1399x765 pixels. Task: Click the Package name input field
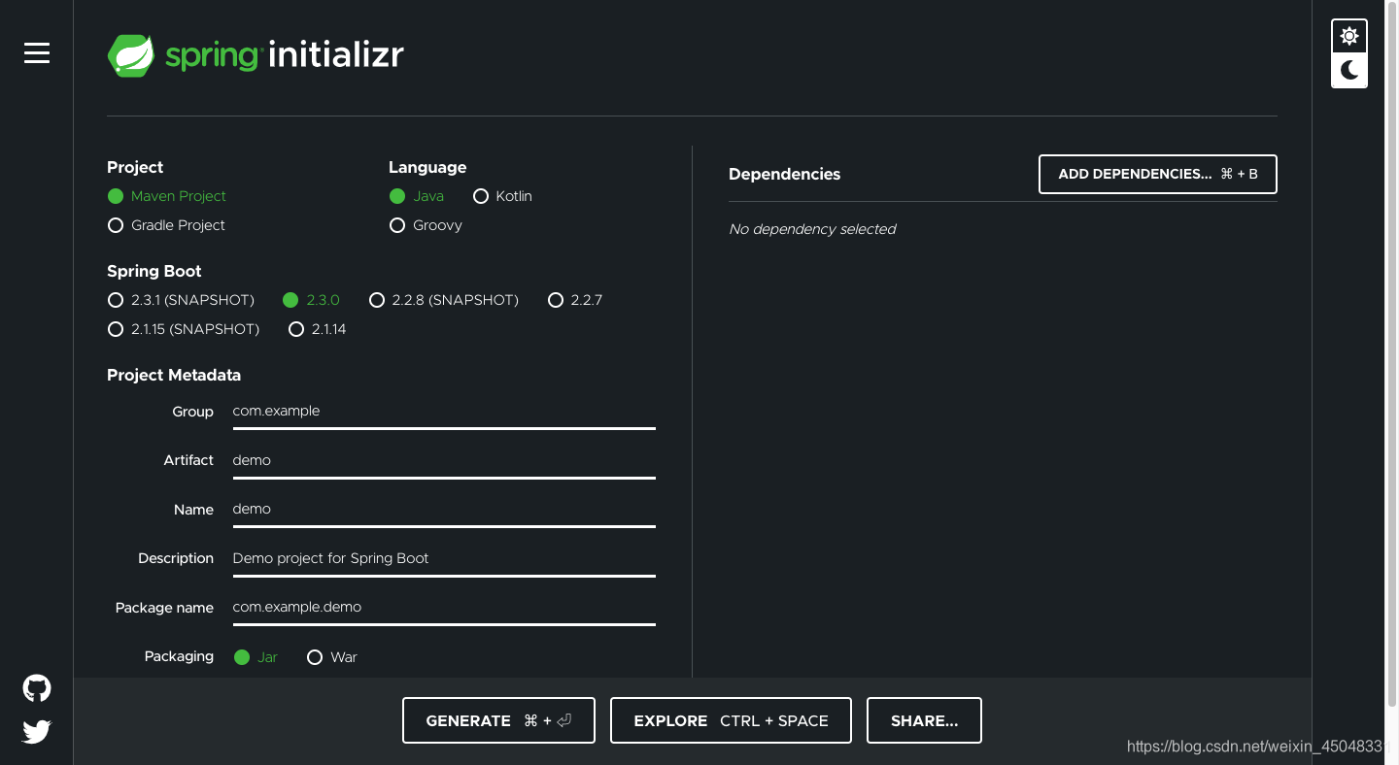point(444,607)
